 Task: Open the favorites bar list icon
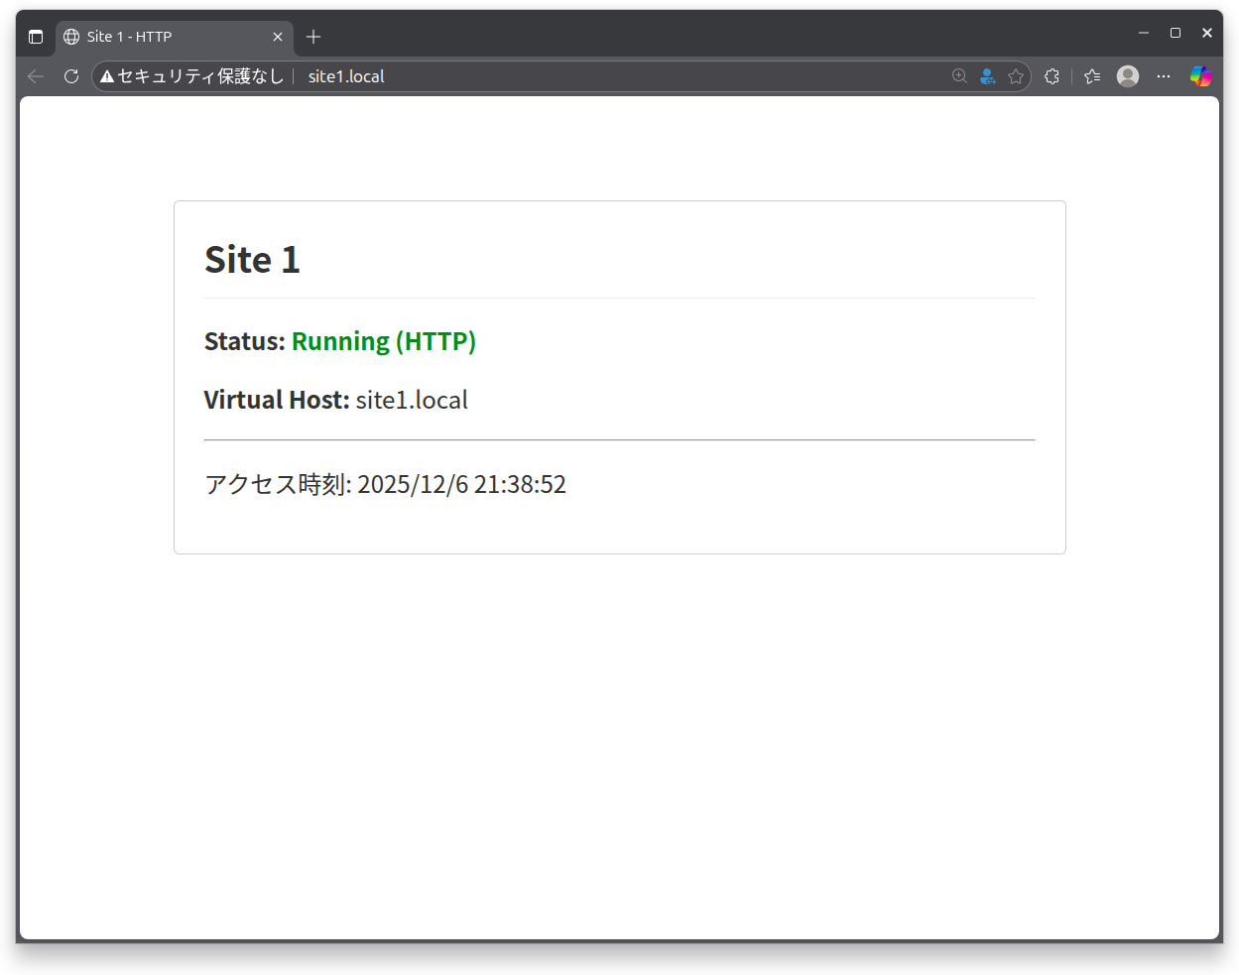[x=1092, y=76]
